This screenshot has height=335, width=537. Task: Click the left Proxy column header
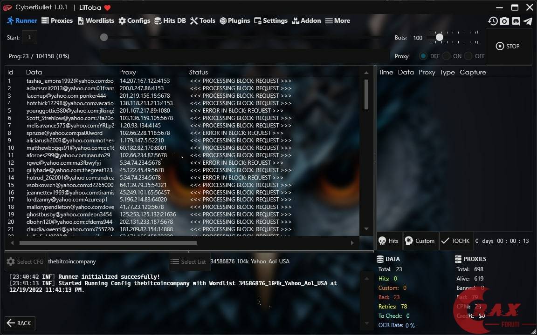click(127, 72)
